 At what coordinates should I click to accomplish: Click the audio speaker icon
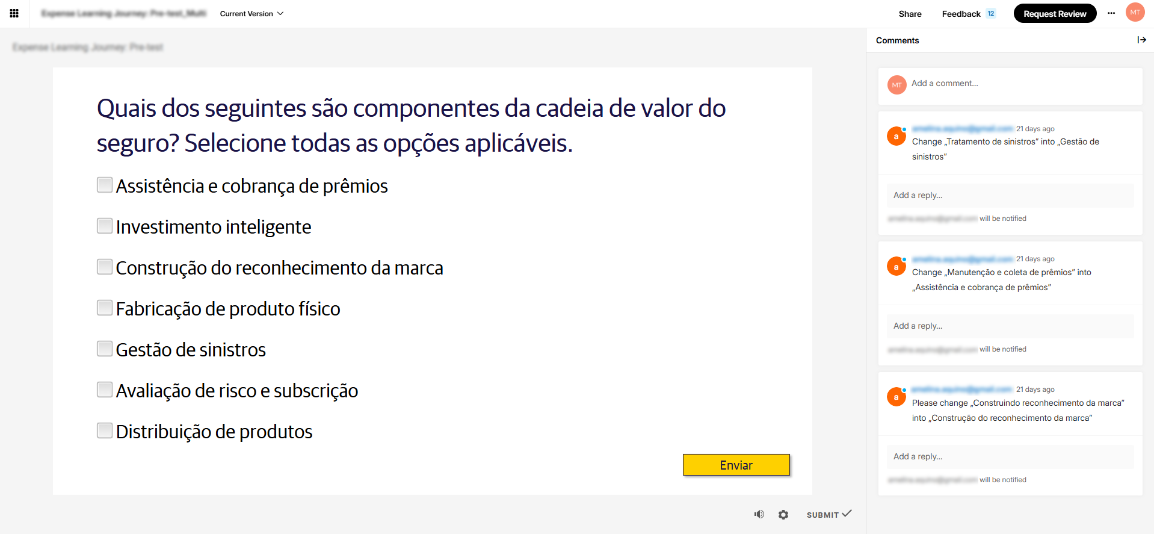(x=759, y=514)
